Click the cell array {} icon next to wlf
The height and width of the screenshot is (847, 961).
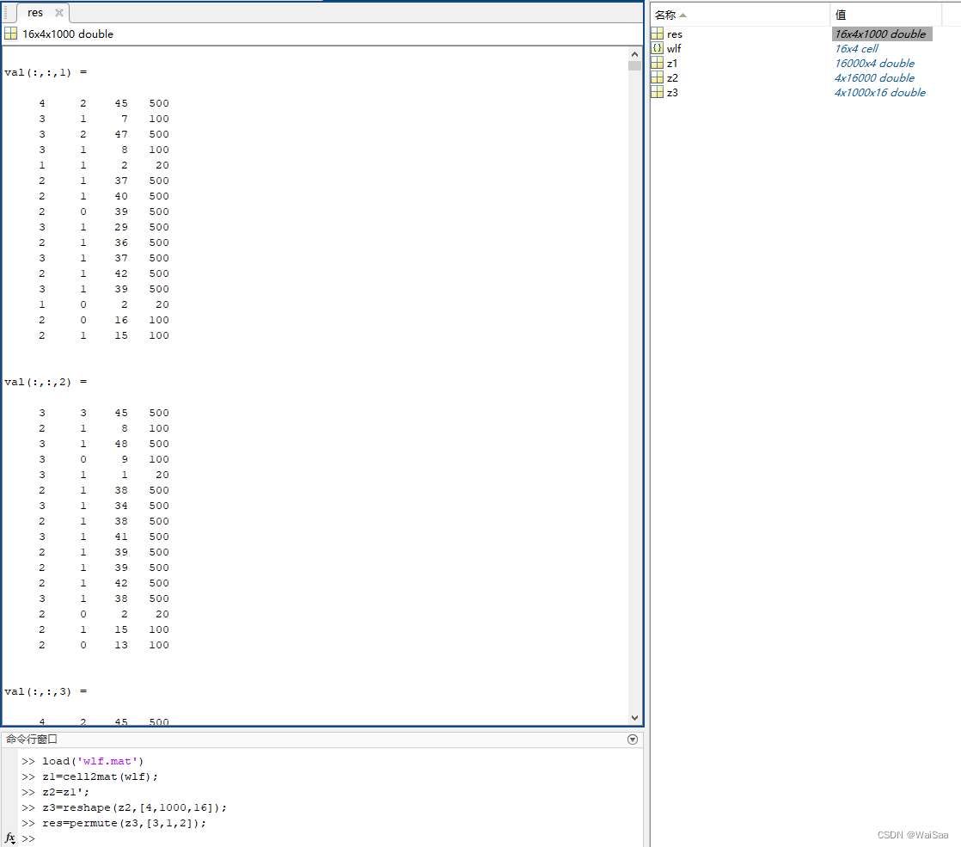pyautogui.click(x=659, y=48)
